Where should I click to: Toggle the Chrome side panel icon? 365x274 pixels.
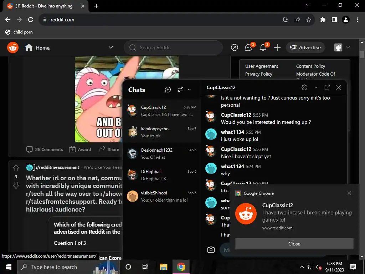pos(334,20)
